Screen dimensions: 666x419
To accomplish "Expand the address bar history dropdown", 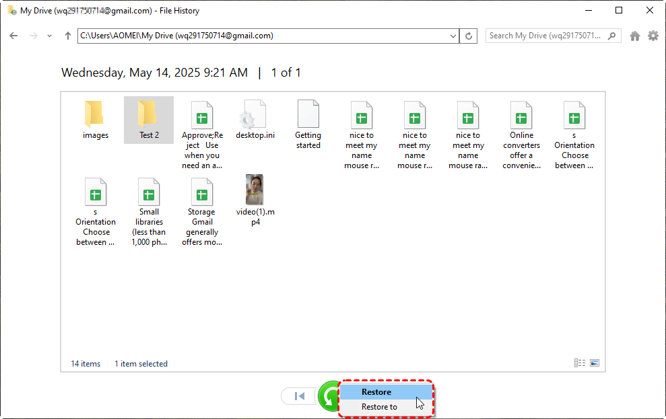I will click(x=453, y=36).
